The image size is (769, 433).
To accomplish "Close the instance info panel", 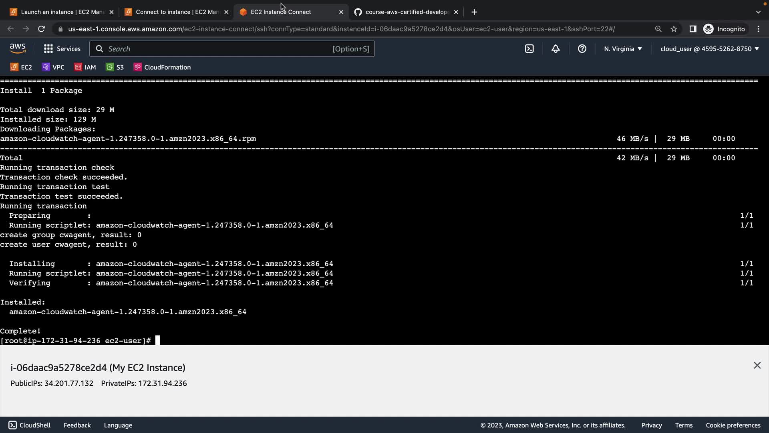I will click(x=757, y=365).
